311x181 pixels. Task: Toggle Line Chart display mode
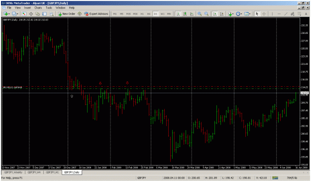point(192,13)
